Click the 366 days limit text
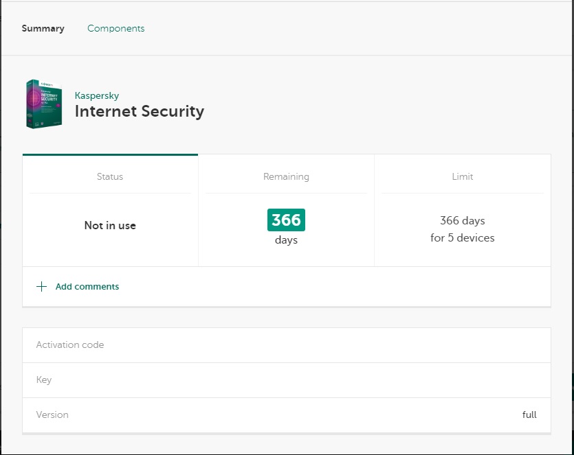574x455 pixels. coord(463,220)
